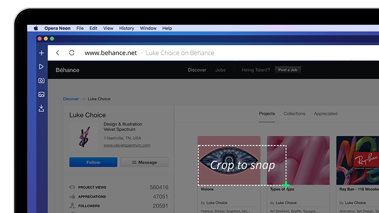
Task: Click the 20591 followers value
Action: click(x=160, y=206)
